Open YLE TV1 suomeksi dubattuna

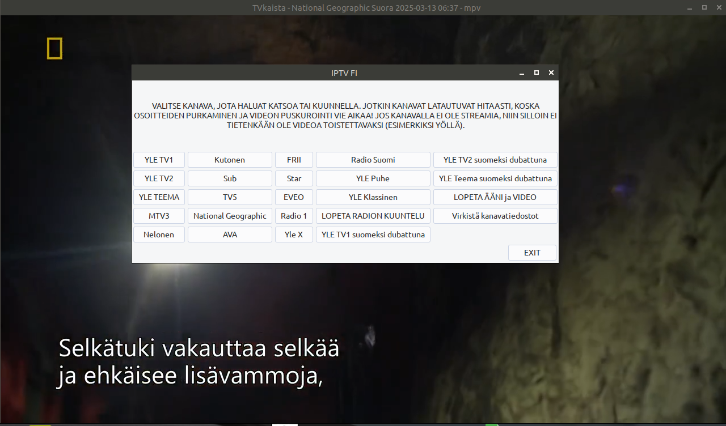[373, 235]
